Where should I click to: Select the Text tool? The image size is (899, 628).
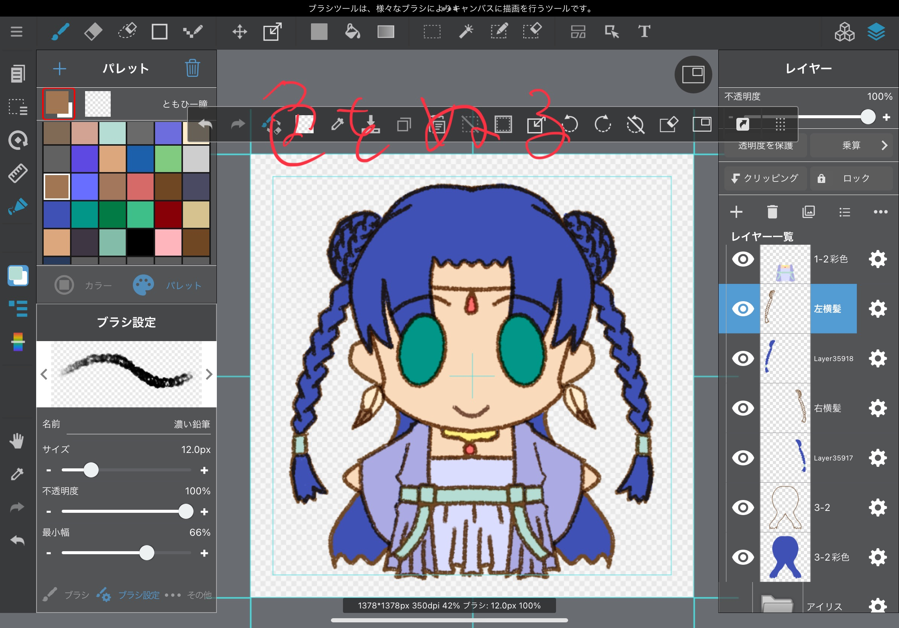click(644, 31)
